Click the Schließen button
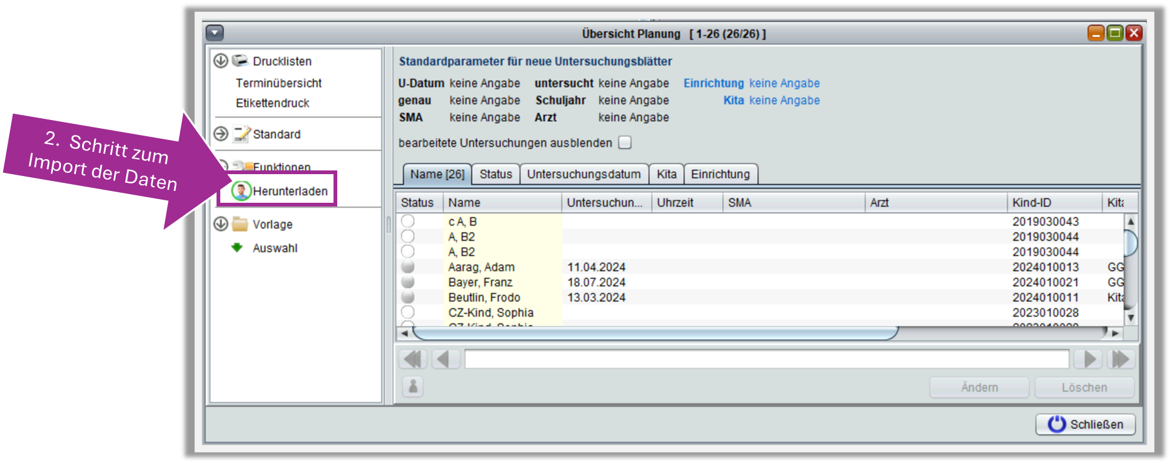Image resolution: width=1171 pixels, height=464 pixels. pyautogui.click(x=1085, y=424)
